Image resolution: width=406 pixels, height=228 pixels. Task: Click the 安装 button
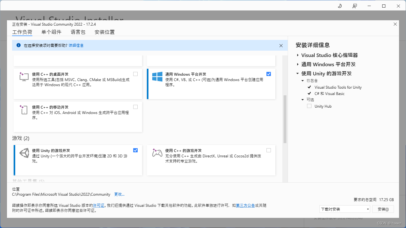[383, 209]
